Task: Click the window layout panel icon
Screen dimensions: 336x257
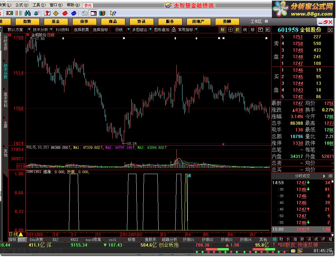Action: click(x=93, y=13)
